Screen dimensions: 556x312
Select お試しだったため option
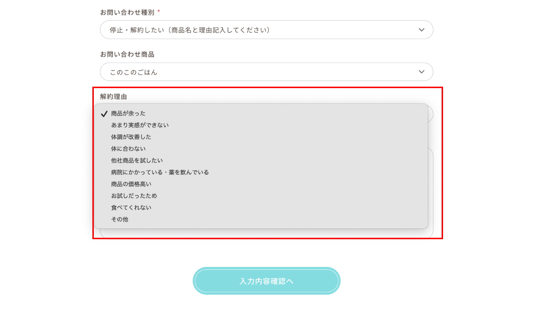[261, 196]
